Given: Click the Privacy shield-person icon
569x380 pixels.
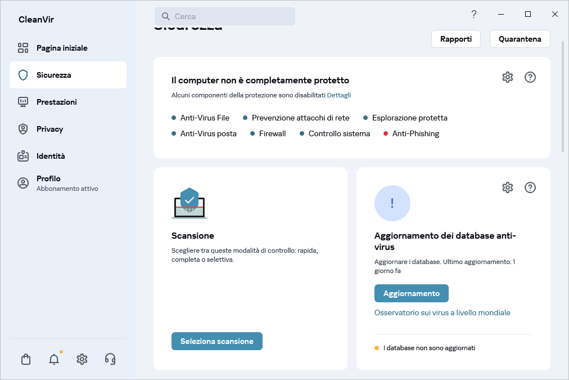Looking at the screenshot, I should (x=23, y=129).
